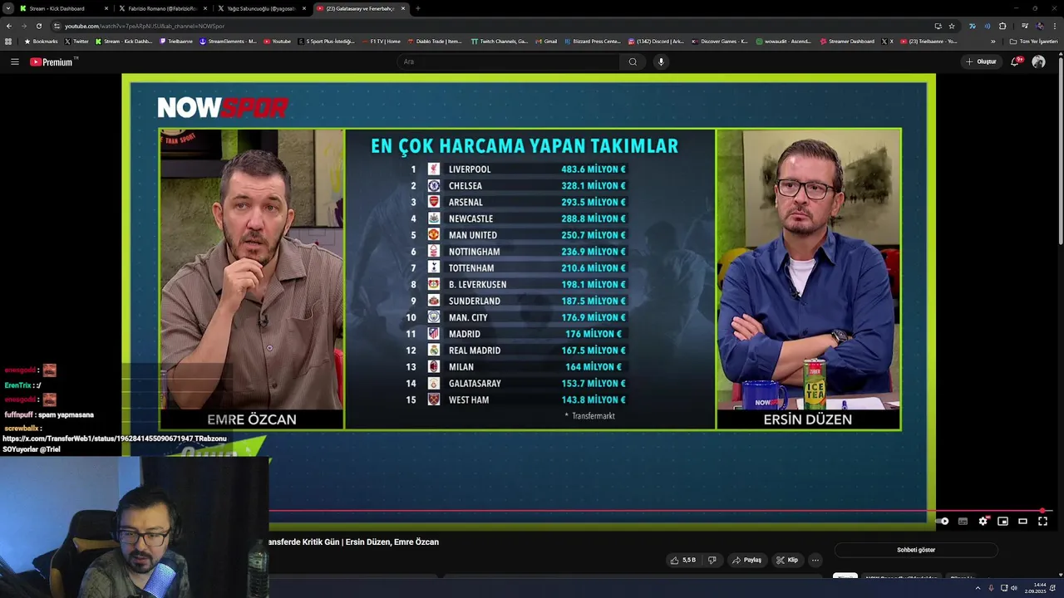Focus the YouTube Ara search field
Viewport: 1064px width, 598px height.
509,61
